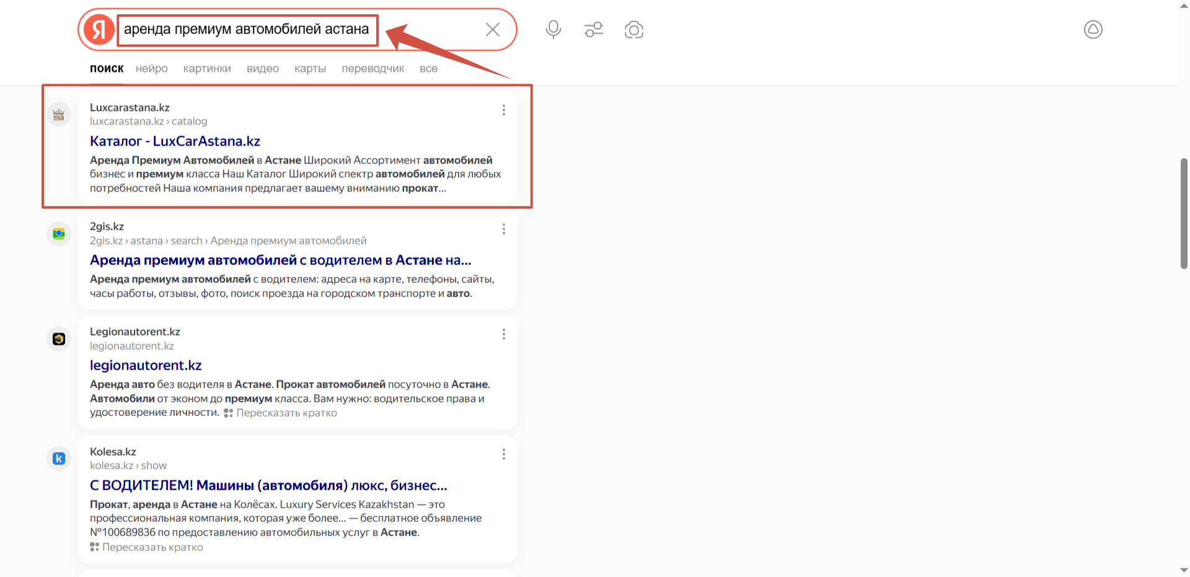1190x577 pixels.
Task: Open three-dot menu for Luxcarastana.kz result
Action: [x=503, y=110]
